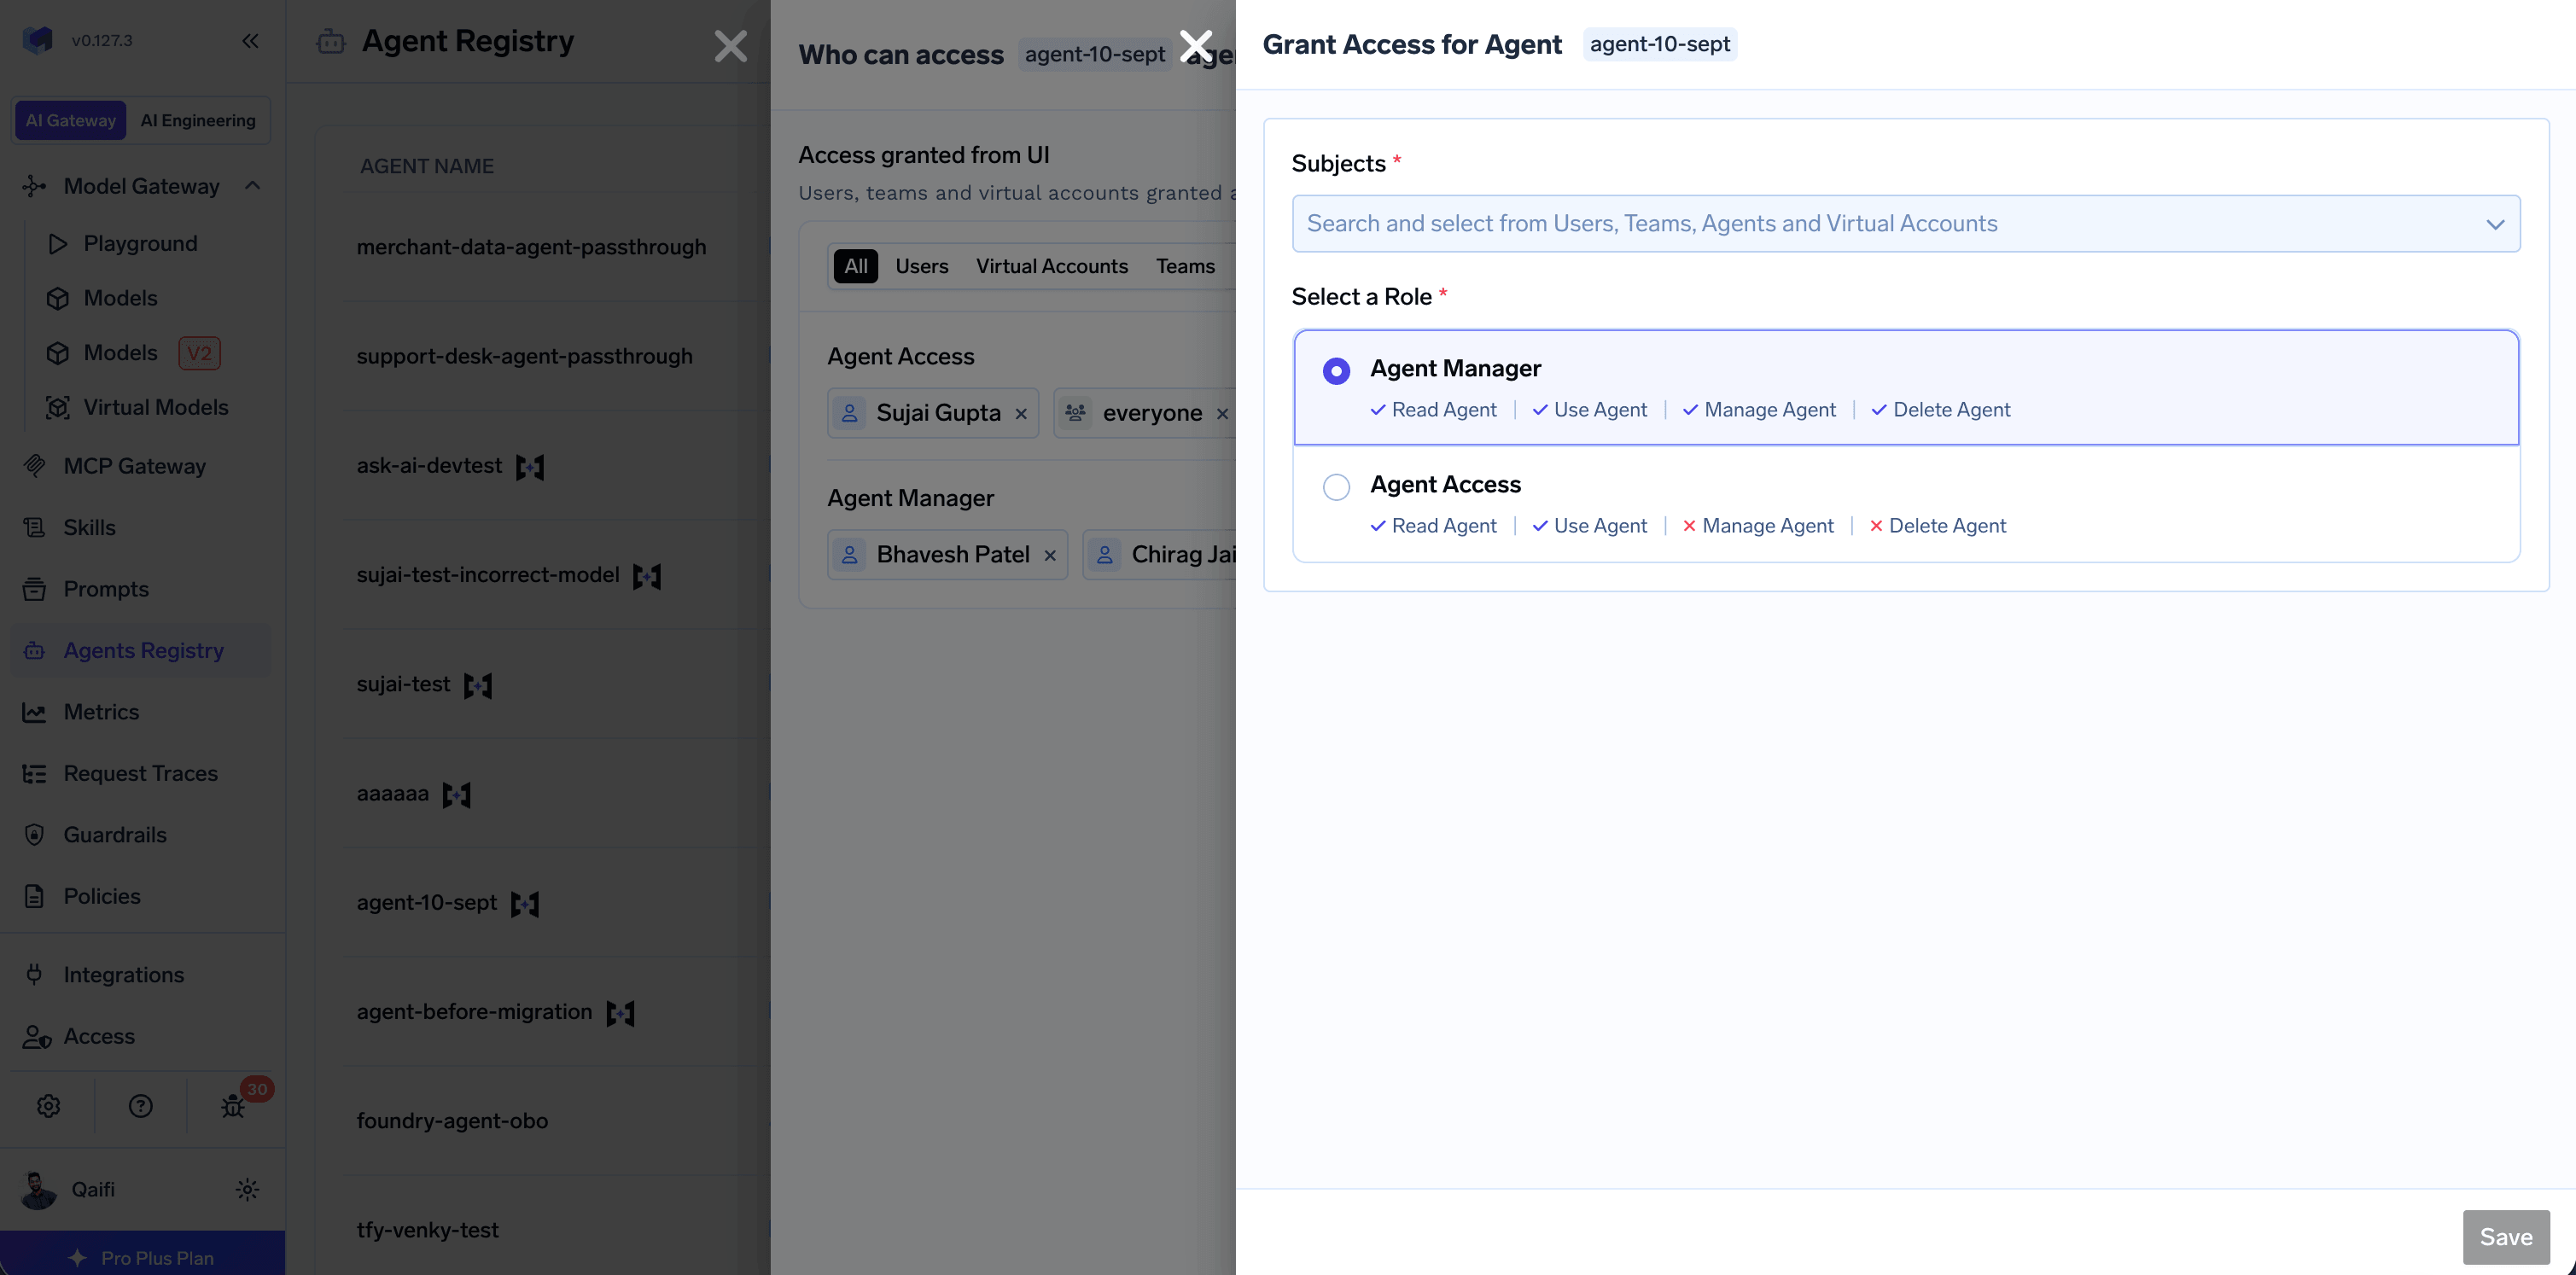Viewport: 2576px width, 1275px height.
Task: Select the Agent Manager role radio
Action: coord(1336,371)
